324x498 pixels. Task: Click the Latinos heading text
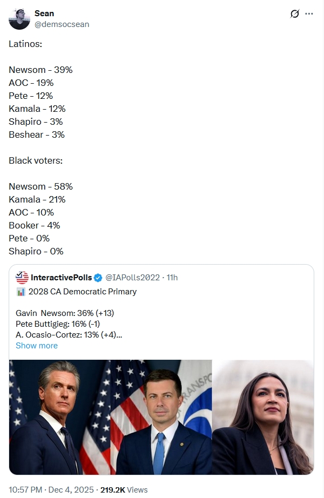click(25, 44)
